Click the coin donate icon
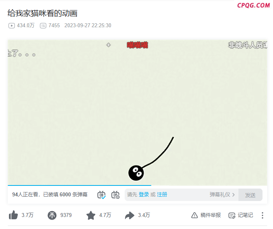Screen dimensions: 273x229 (x=52, y=215)
